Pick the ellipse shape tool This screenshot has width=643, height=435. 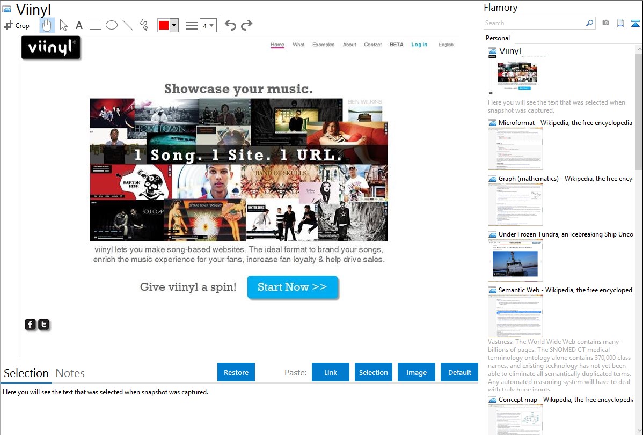pyautogui.click(x=112, y=25)
